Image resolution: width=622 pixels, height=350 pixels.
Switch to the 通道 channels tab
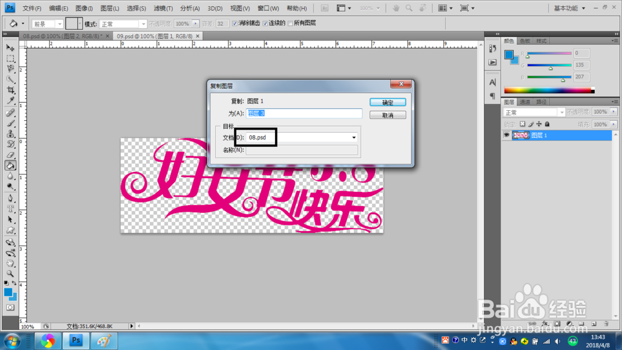(x=525, y=102)
